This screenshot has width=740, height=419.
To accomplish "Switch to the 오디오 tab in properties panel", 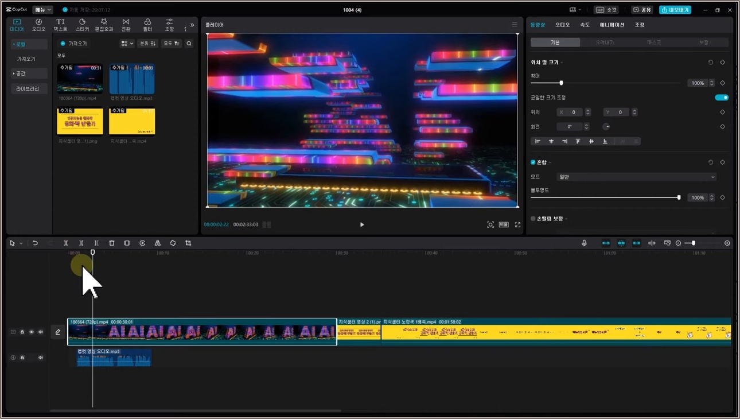I will coord(562,25).
